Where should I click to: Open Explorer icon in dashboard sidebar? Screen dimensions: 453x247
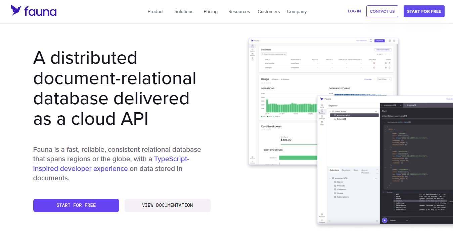pyautogui.click(x=252, y=50)
